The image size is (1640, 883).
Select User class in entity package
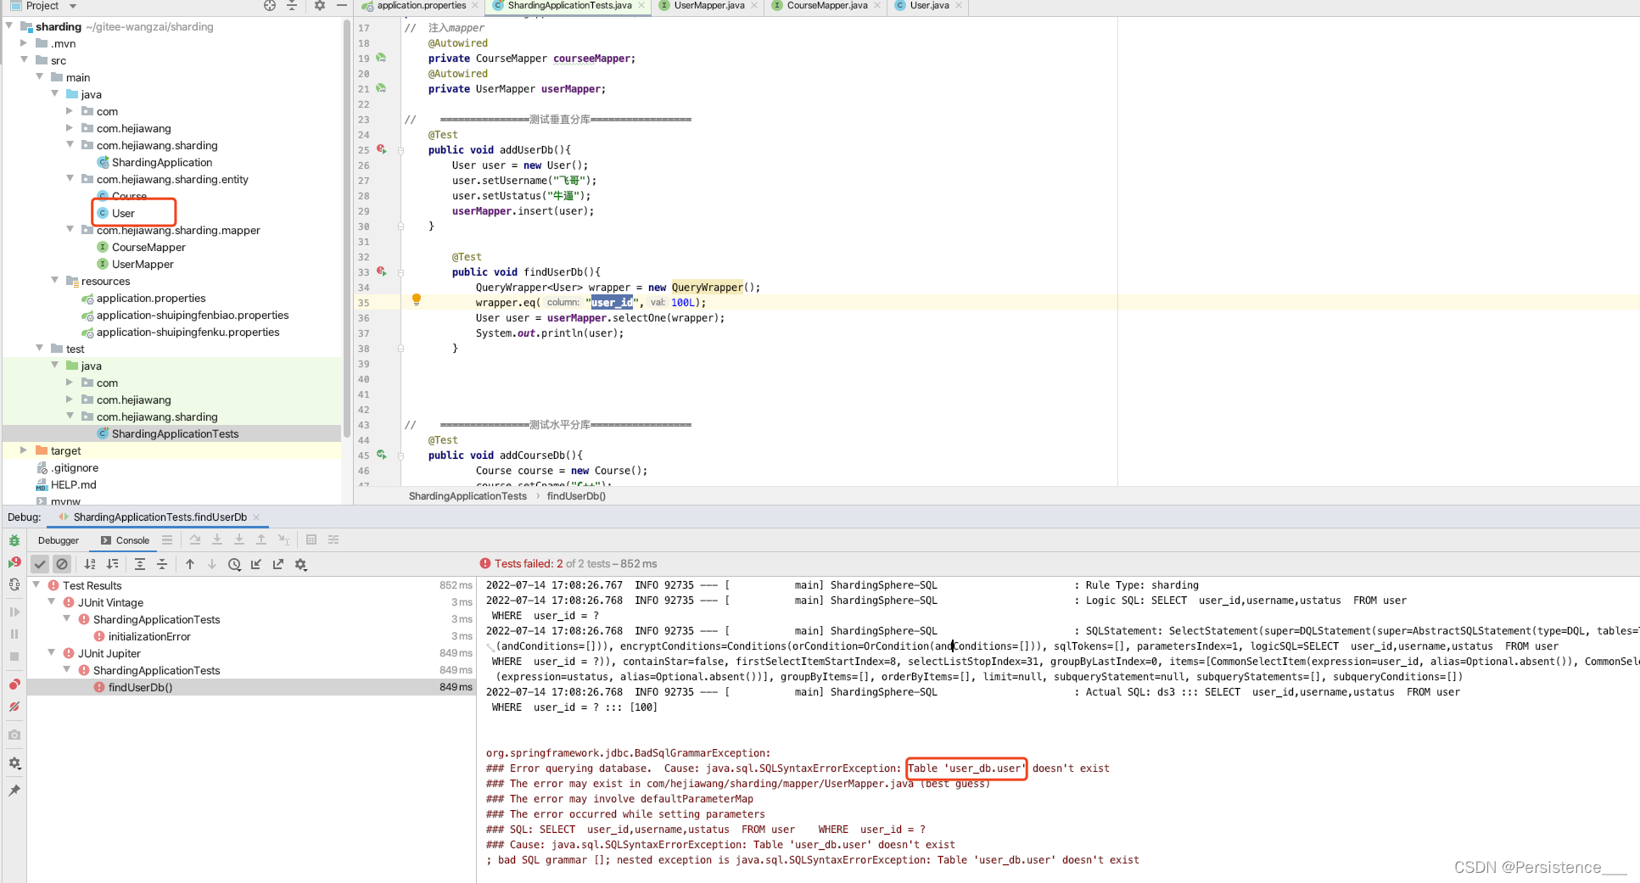coord(123,213)
